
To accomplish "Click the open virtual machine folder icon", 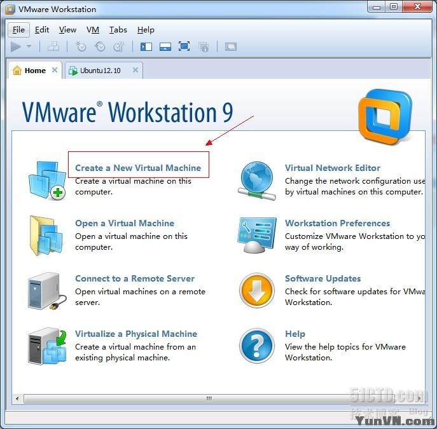I will (x=46, y=236).
